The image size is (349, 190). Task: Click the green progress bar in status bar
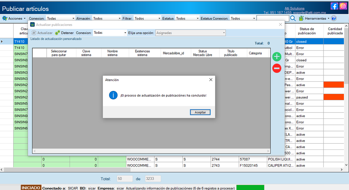tap(250, 188)
